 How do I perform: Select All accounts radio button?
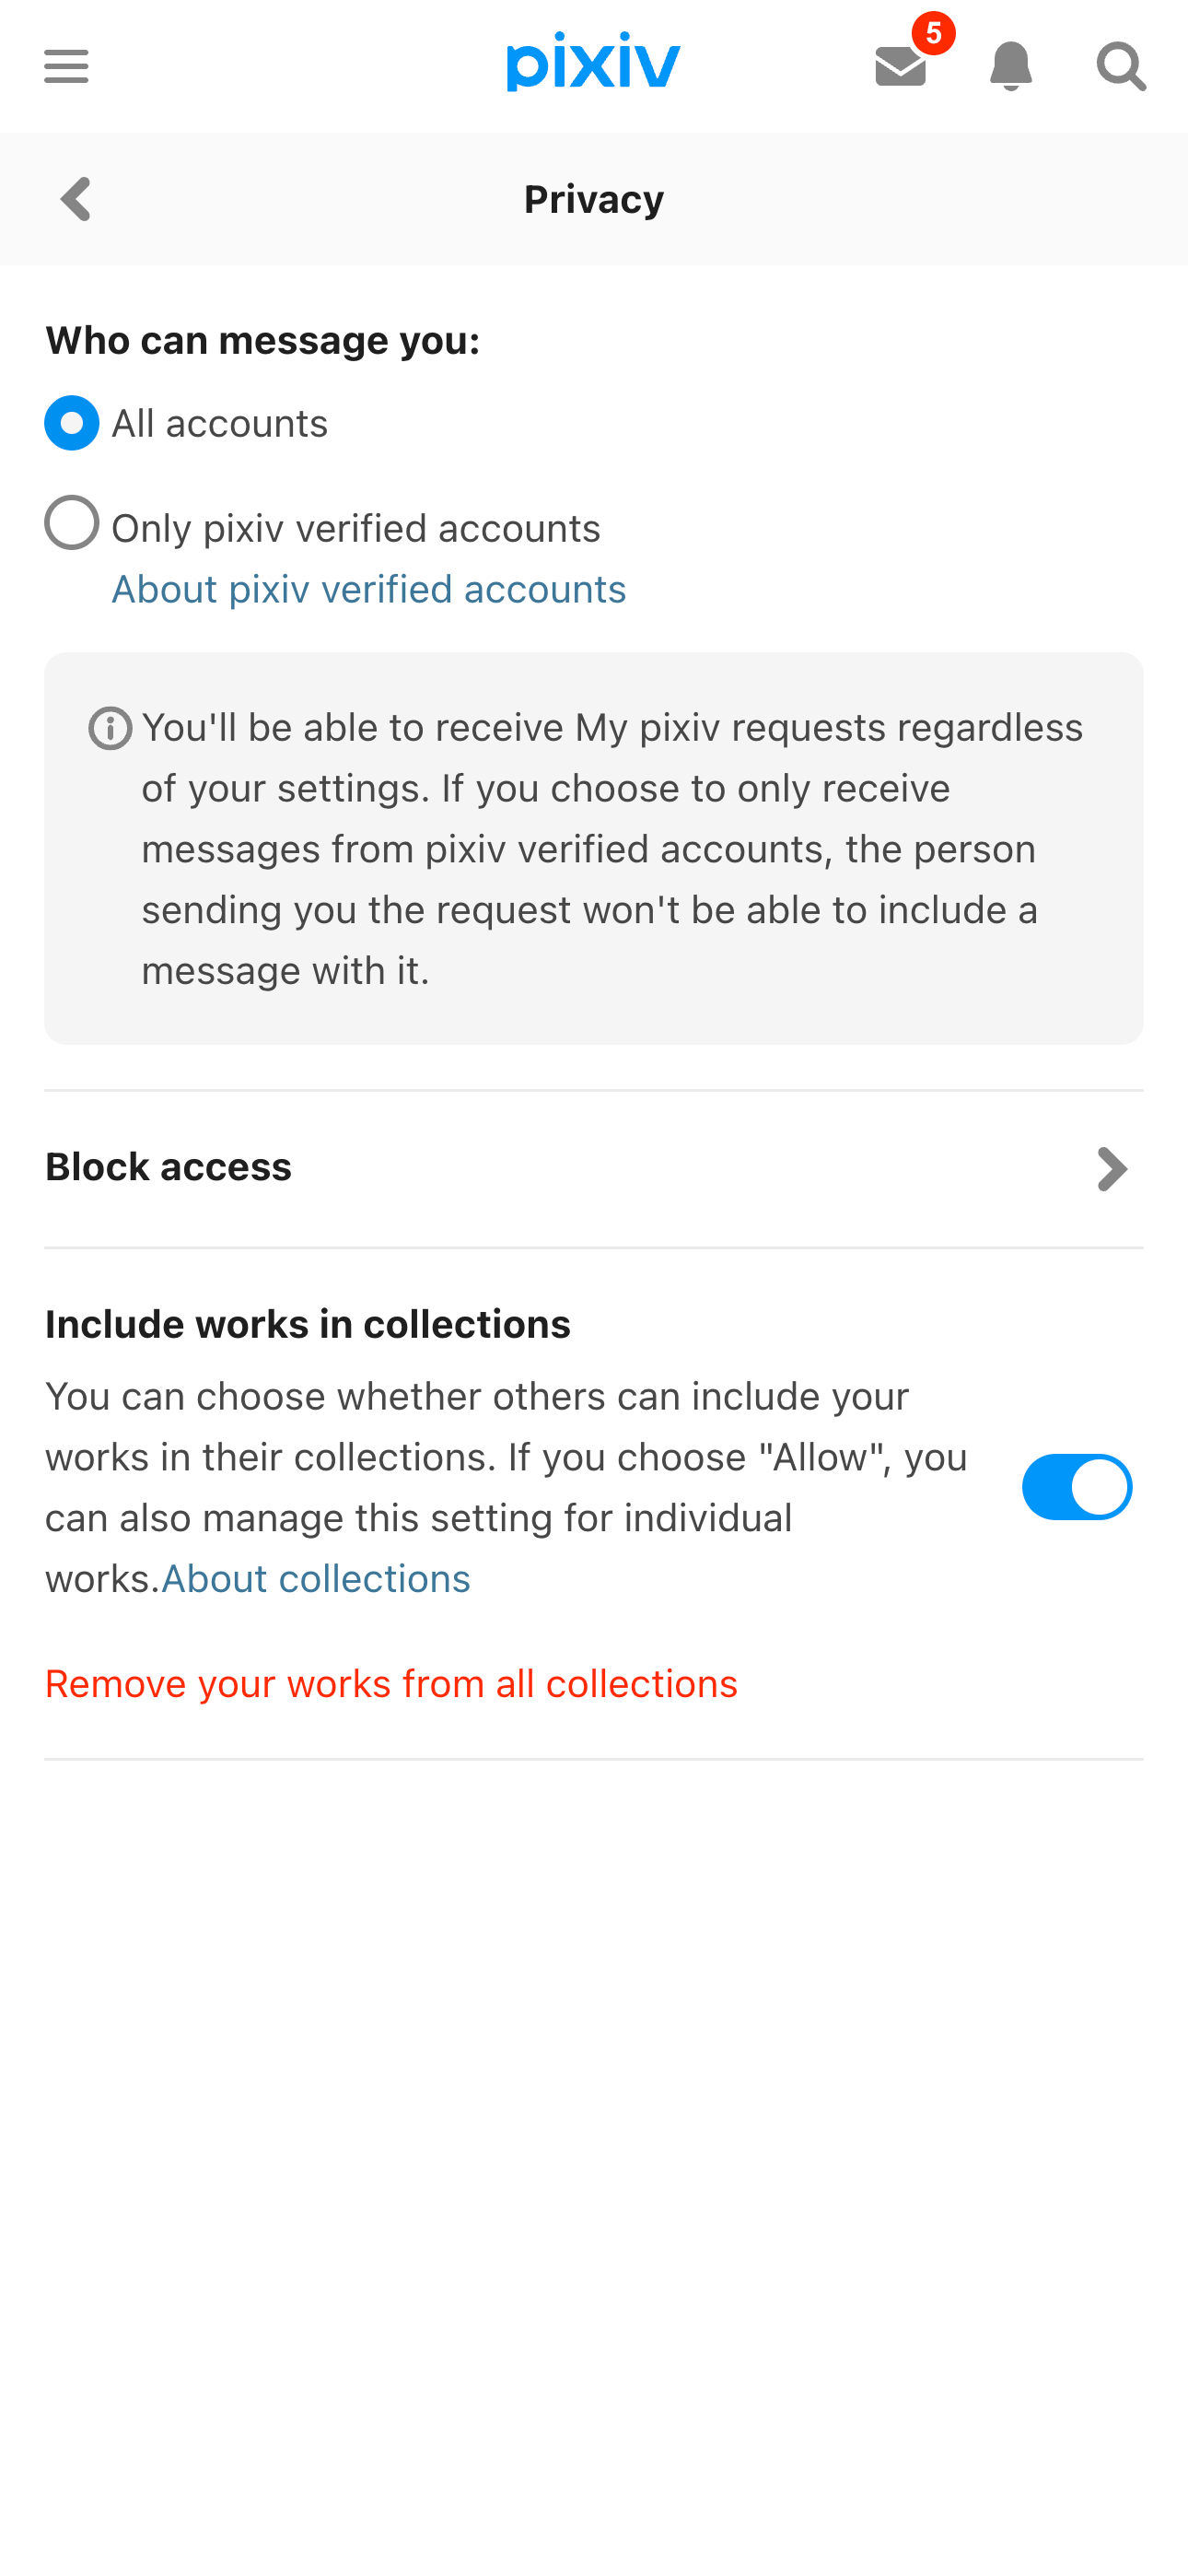click(x=72, y=423)
